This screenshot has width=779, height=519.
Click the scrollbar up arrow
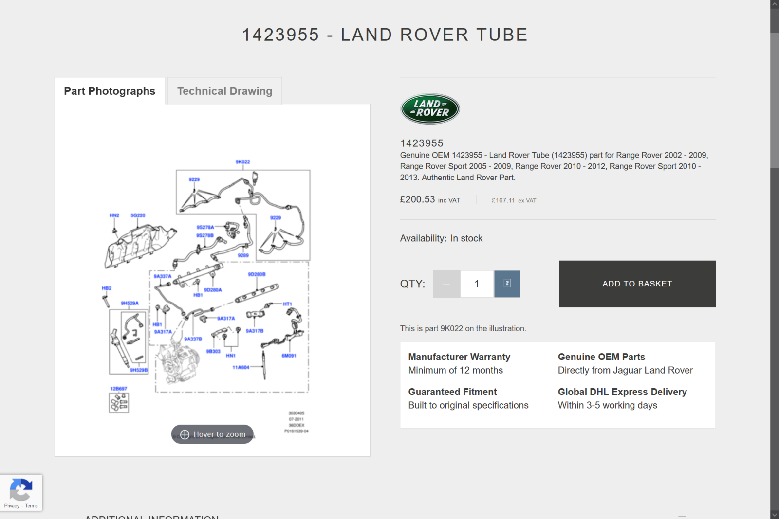(x=775, y=4)
